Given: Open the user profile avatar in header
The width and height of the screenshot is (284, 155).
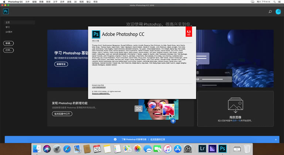Looking at the screenshot, I should click(x=278, y=11).
